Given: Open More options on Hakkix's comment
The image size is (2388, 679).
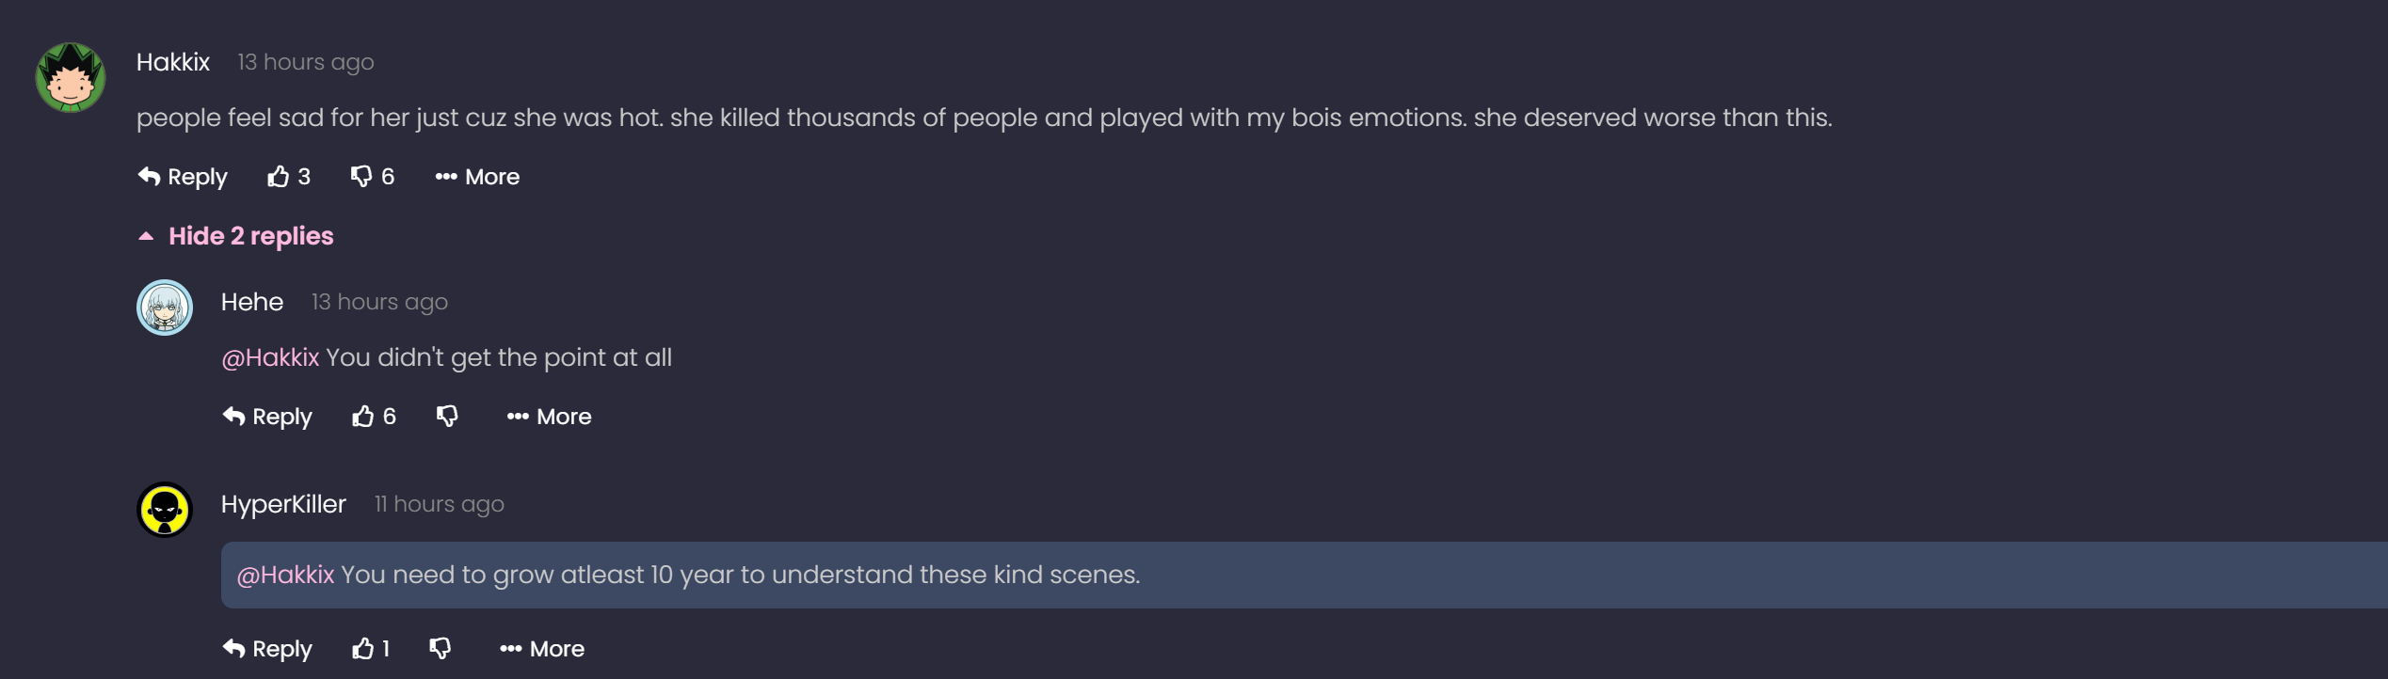Looking at the screenshot, I should pos(477,177).
